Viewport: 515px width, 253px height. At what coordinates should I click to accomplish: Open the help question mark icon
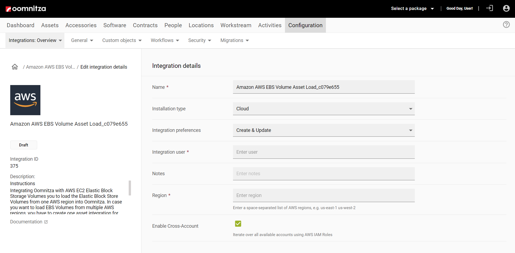(506, 25)
